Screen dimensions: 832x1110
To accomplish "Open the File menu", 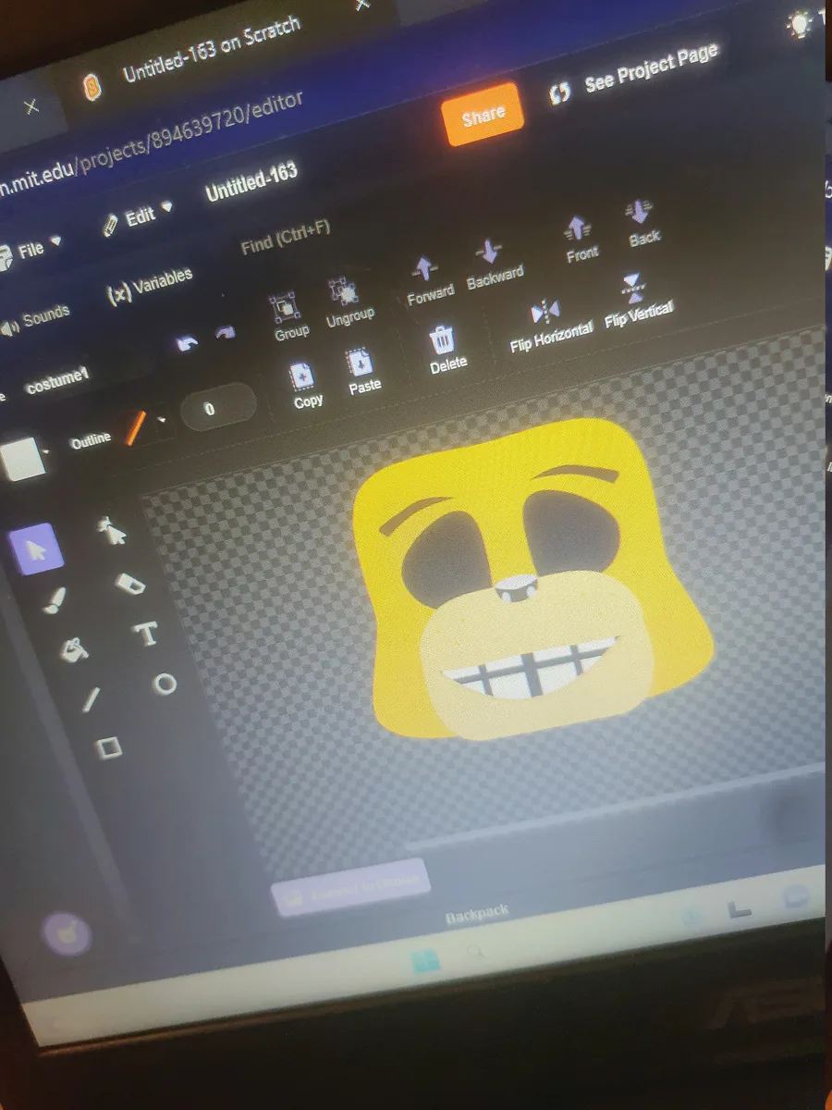I will [x=30, y=251].
